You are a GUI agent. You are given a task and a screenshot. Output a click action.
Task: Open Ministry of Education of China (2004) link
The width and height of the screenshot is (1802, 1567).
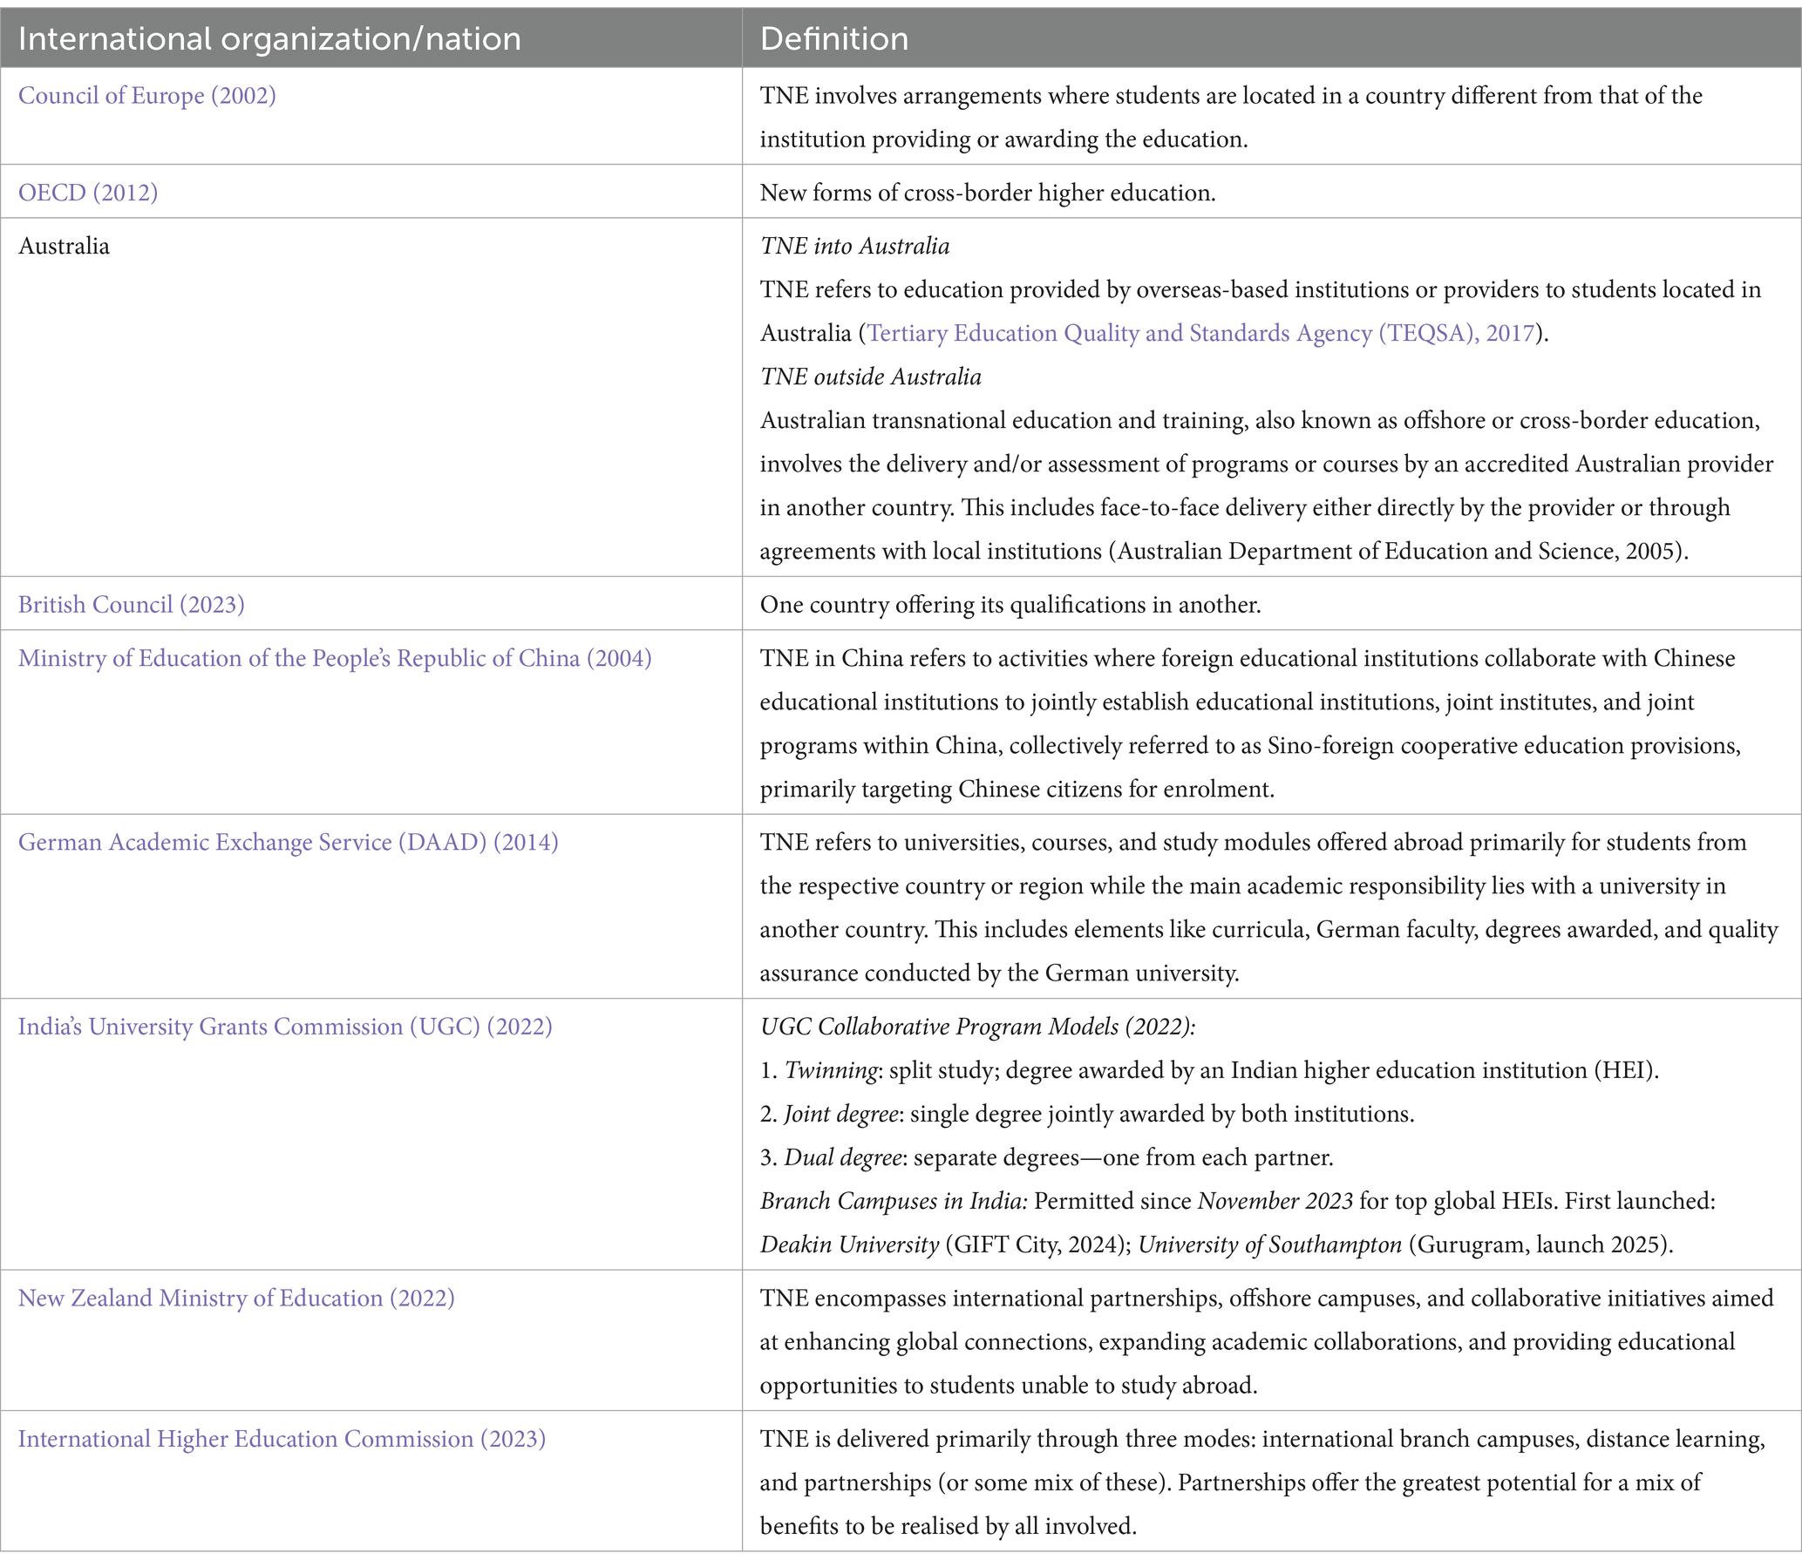click(x=335, y=658)
